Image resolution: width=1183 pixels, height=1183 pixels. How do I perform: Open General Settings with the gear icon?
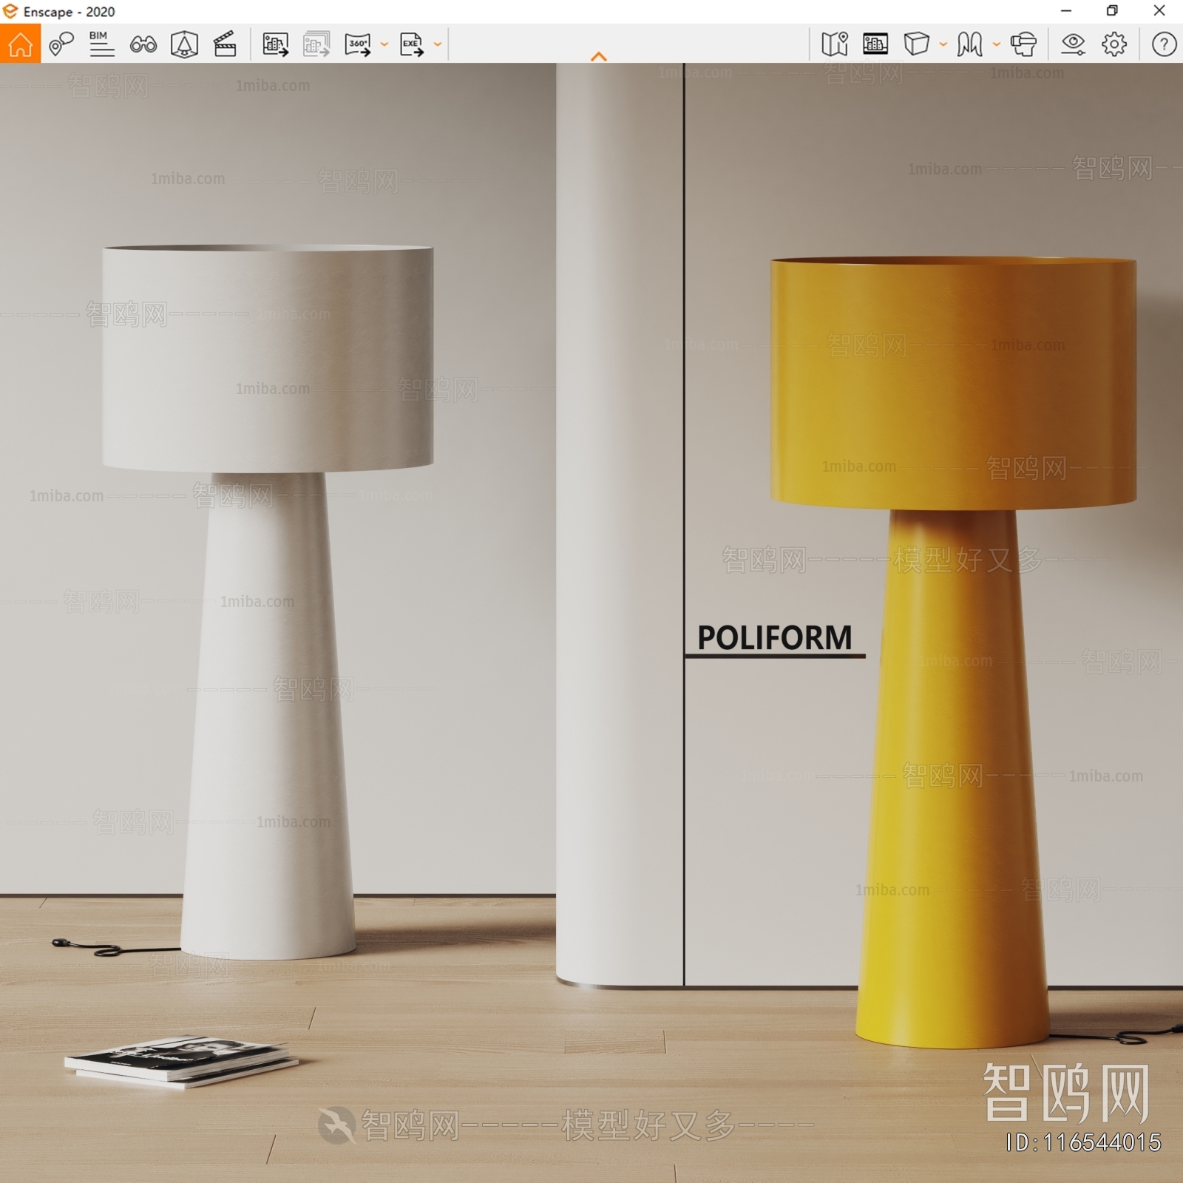pos(1113,46)
